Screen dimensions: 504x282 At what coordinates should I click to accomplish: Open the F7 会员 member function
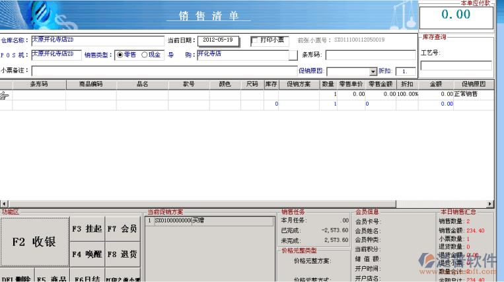point(122,229)
